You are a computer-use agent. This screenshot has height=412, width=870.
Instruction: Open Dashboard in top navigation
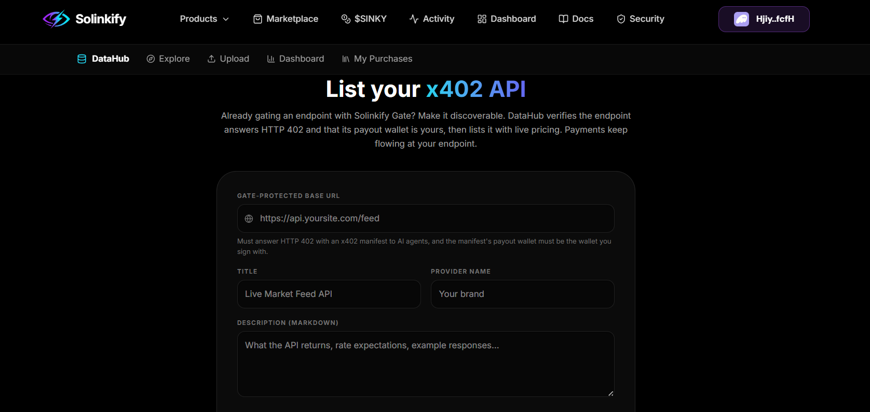click(x=507, y=19)
